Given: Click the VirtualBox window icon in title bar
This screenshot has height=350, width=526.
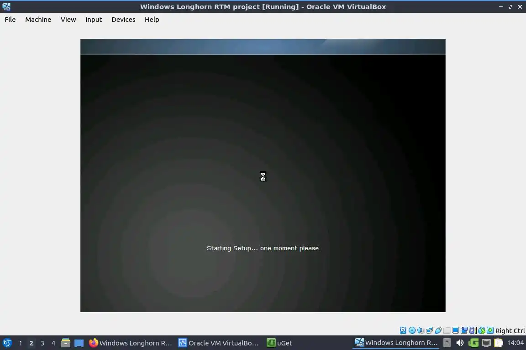Looking at the screenshot, I should click(6, 6).
